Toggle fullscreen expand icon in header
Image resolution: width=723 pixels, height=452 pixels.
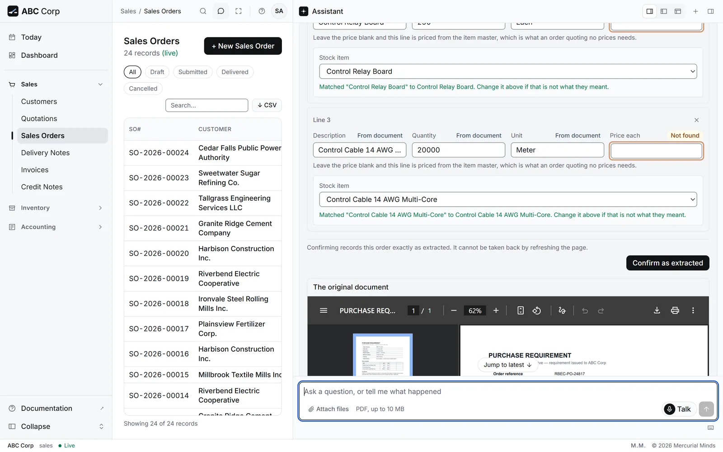coord(239,11)
